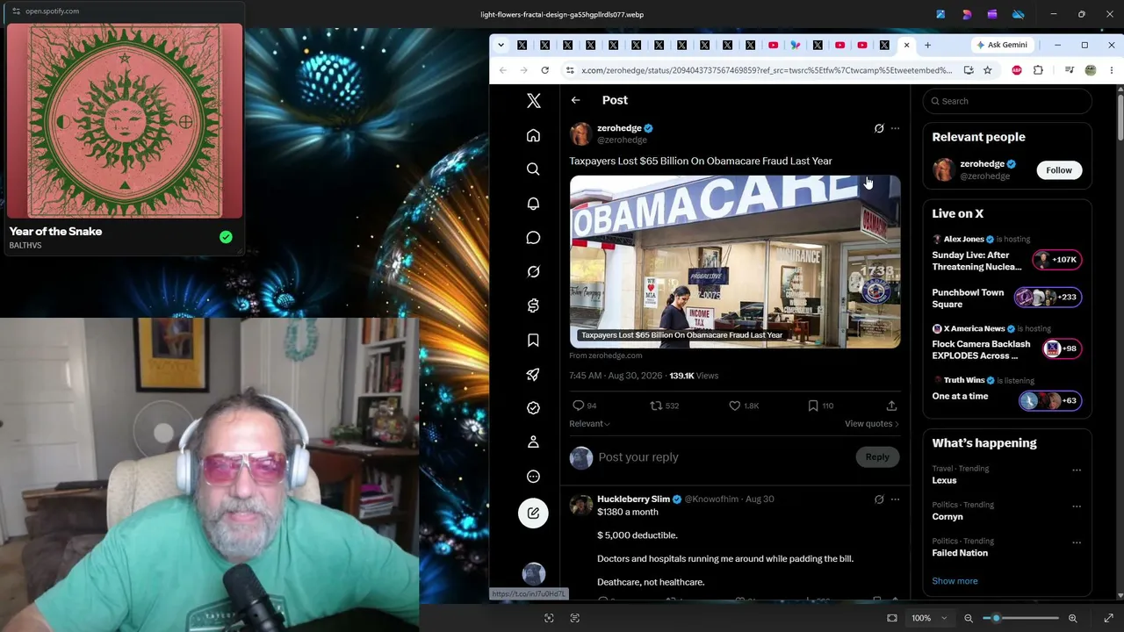The image size is (1124, 632).
Task: Open more menu on Huckleberry Slim reply
Action: point(895,499)
